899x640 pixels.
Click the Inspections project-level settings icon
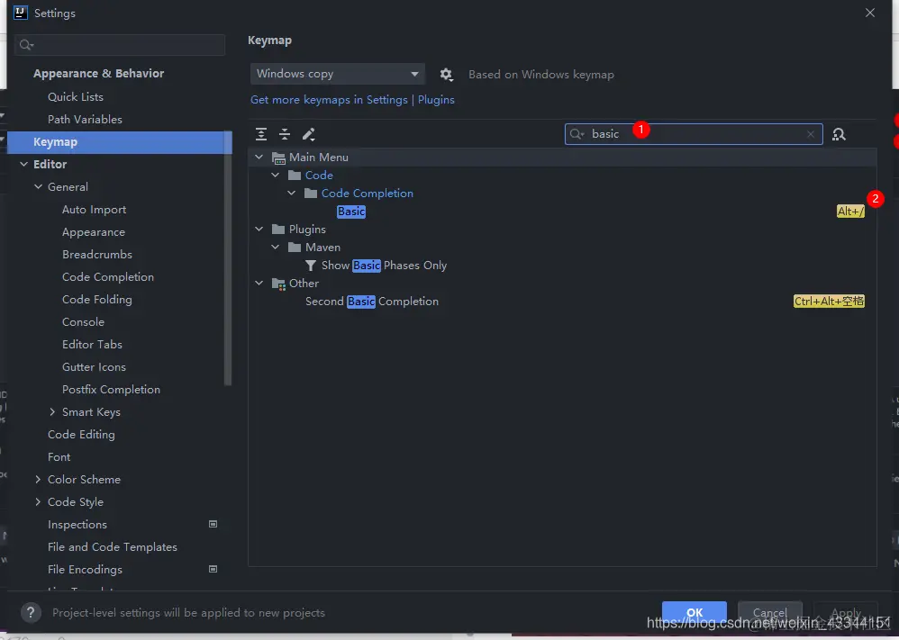click(213, 524)
